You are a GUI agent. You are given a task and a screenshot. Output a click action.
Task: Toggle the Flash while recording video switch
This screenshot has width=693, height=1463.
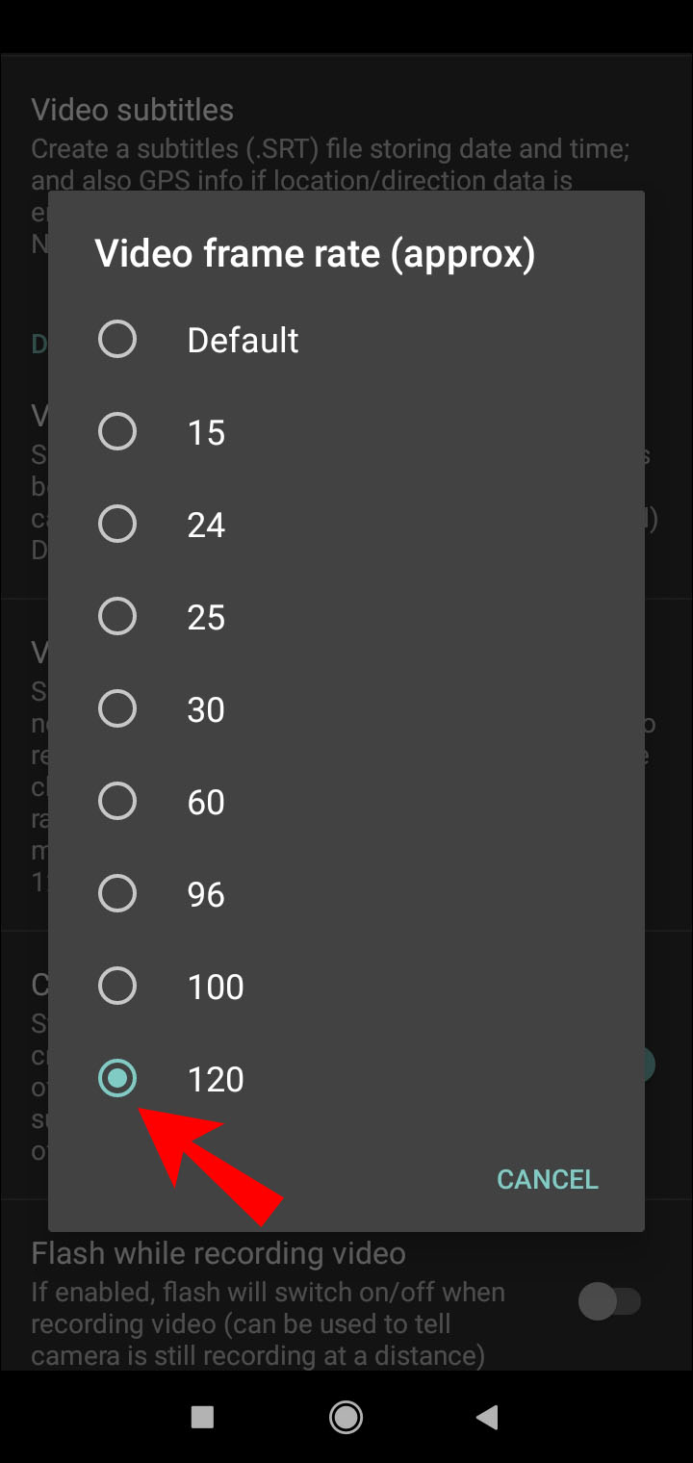(609, 1302)
